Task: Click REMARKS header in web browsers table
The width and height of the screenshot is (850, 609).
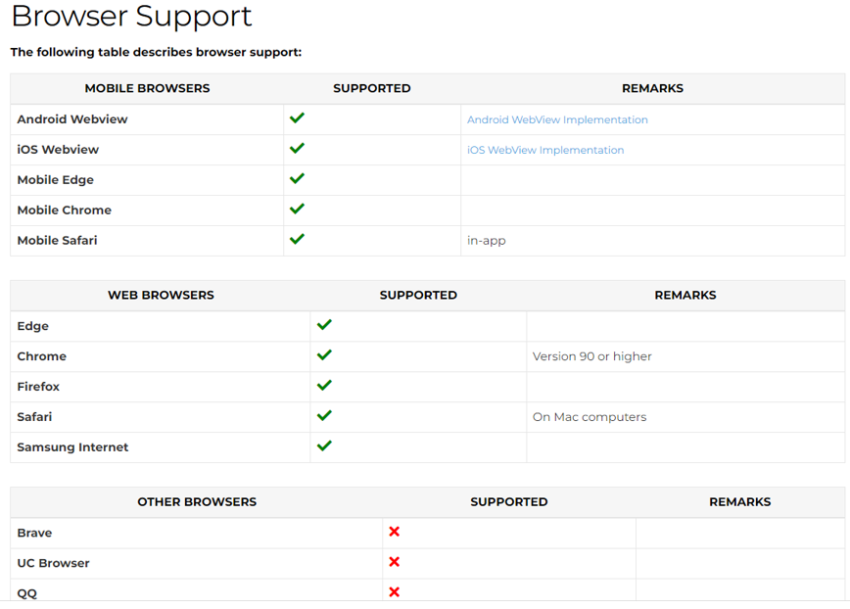Action: click(x=685, y=296)
